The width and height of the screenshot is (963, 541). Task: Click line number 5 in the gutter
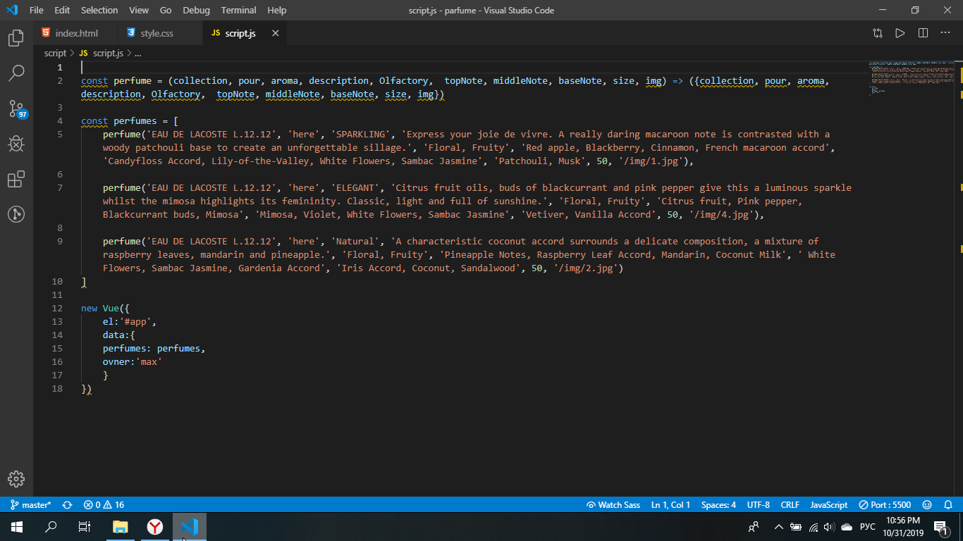tap(60, 135)
